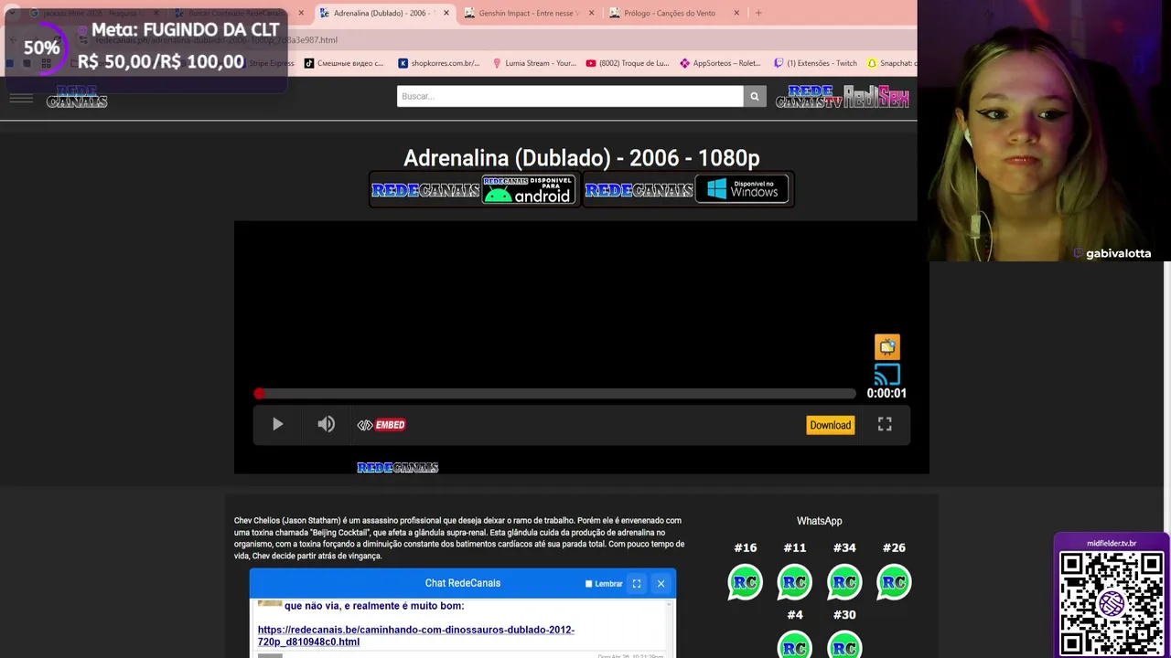This screenshot has height=658, width=1171.
Task: Open the Lumia Stream bookmark
Action: click(533, 63)
